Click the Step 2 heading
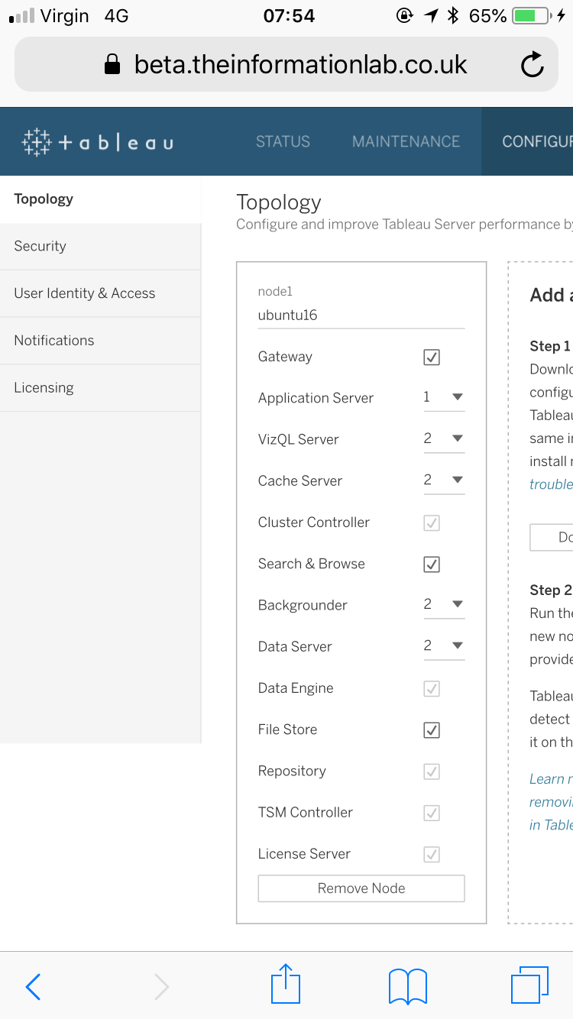Image resolution: width=573 pixels, height=1019 pixels. [x=551, y=590]
